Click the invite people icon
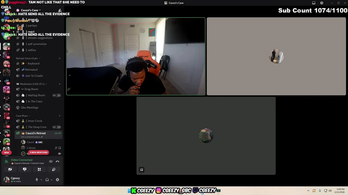Screen dimensions: 348x195 pos(60,10)
